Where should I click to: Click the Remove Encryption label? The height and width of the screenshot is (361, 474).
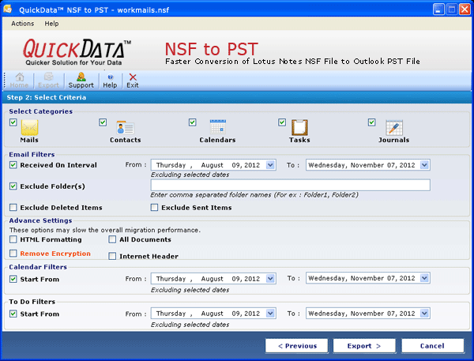coord(55,254)
